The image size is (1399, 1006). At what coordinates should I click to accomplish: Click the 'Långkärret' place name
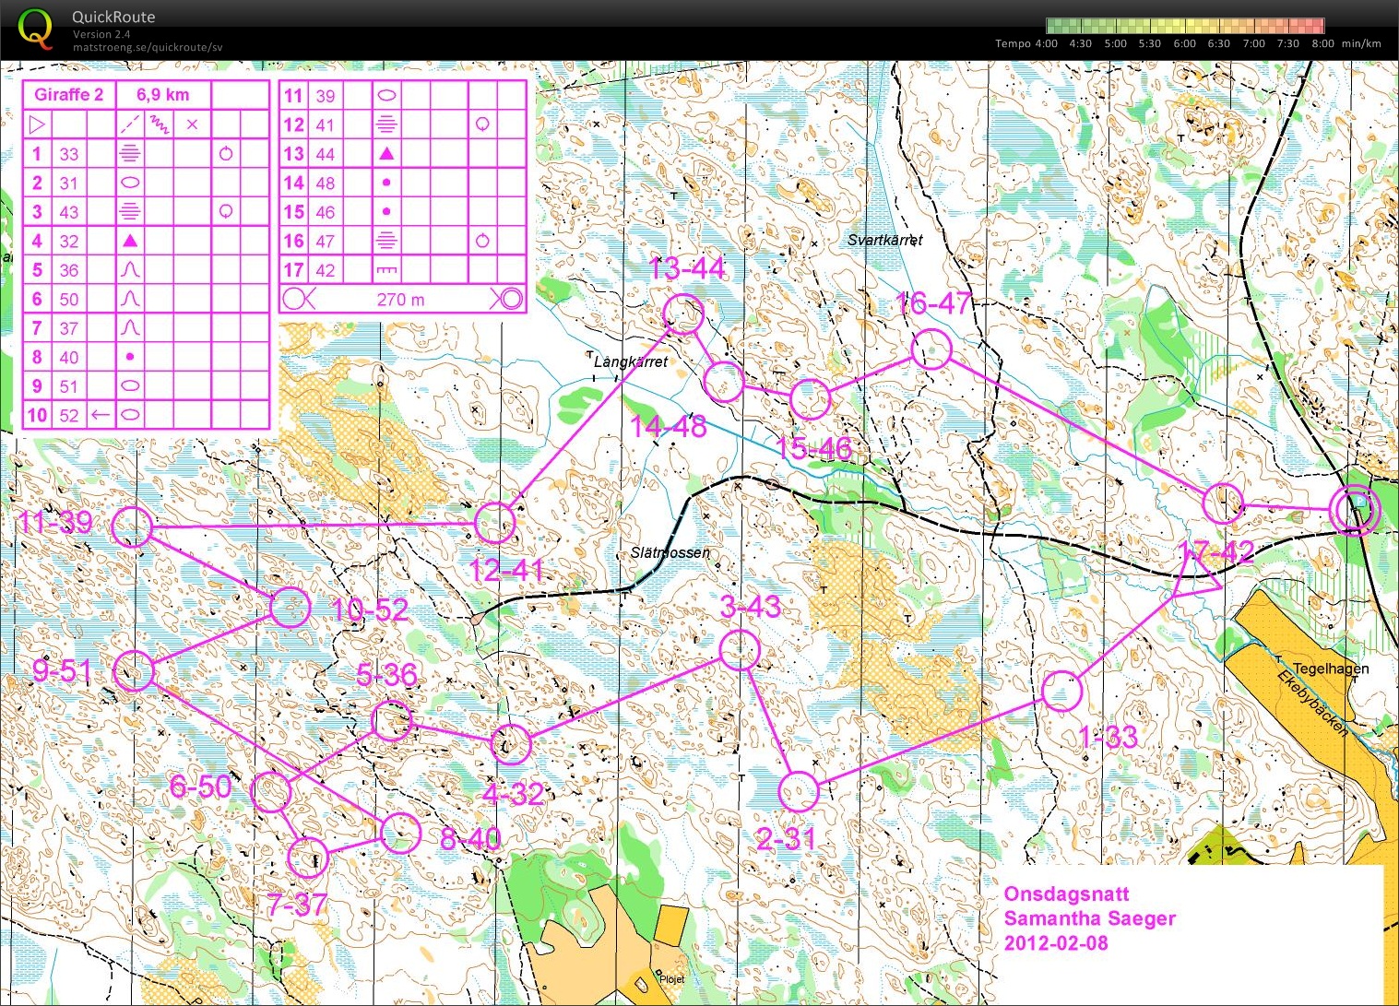point(630,361)
